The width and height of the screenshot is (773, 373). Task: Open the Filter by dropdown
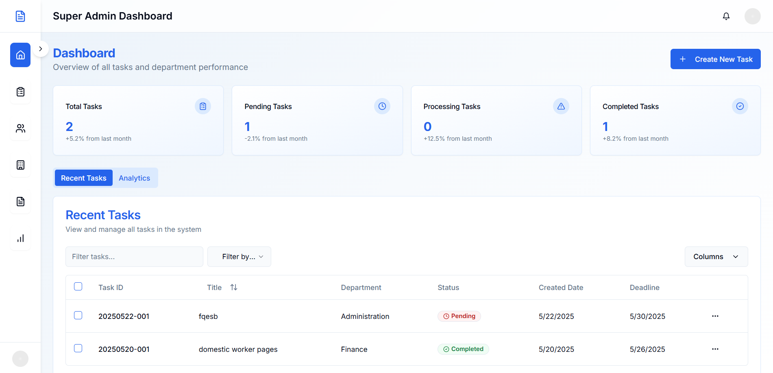click(239, 257)
